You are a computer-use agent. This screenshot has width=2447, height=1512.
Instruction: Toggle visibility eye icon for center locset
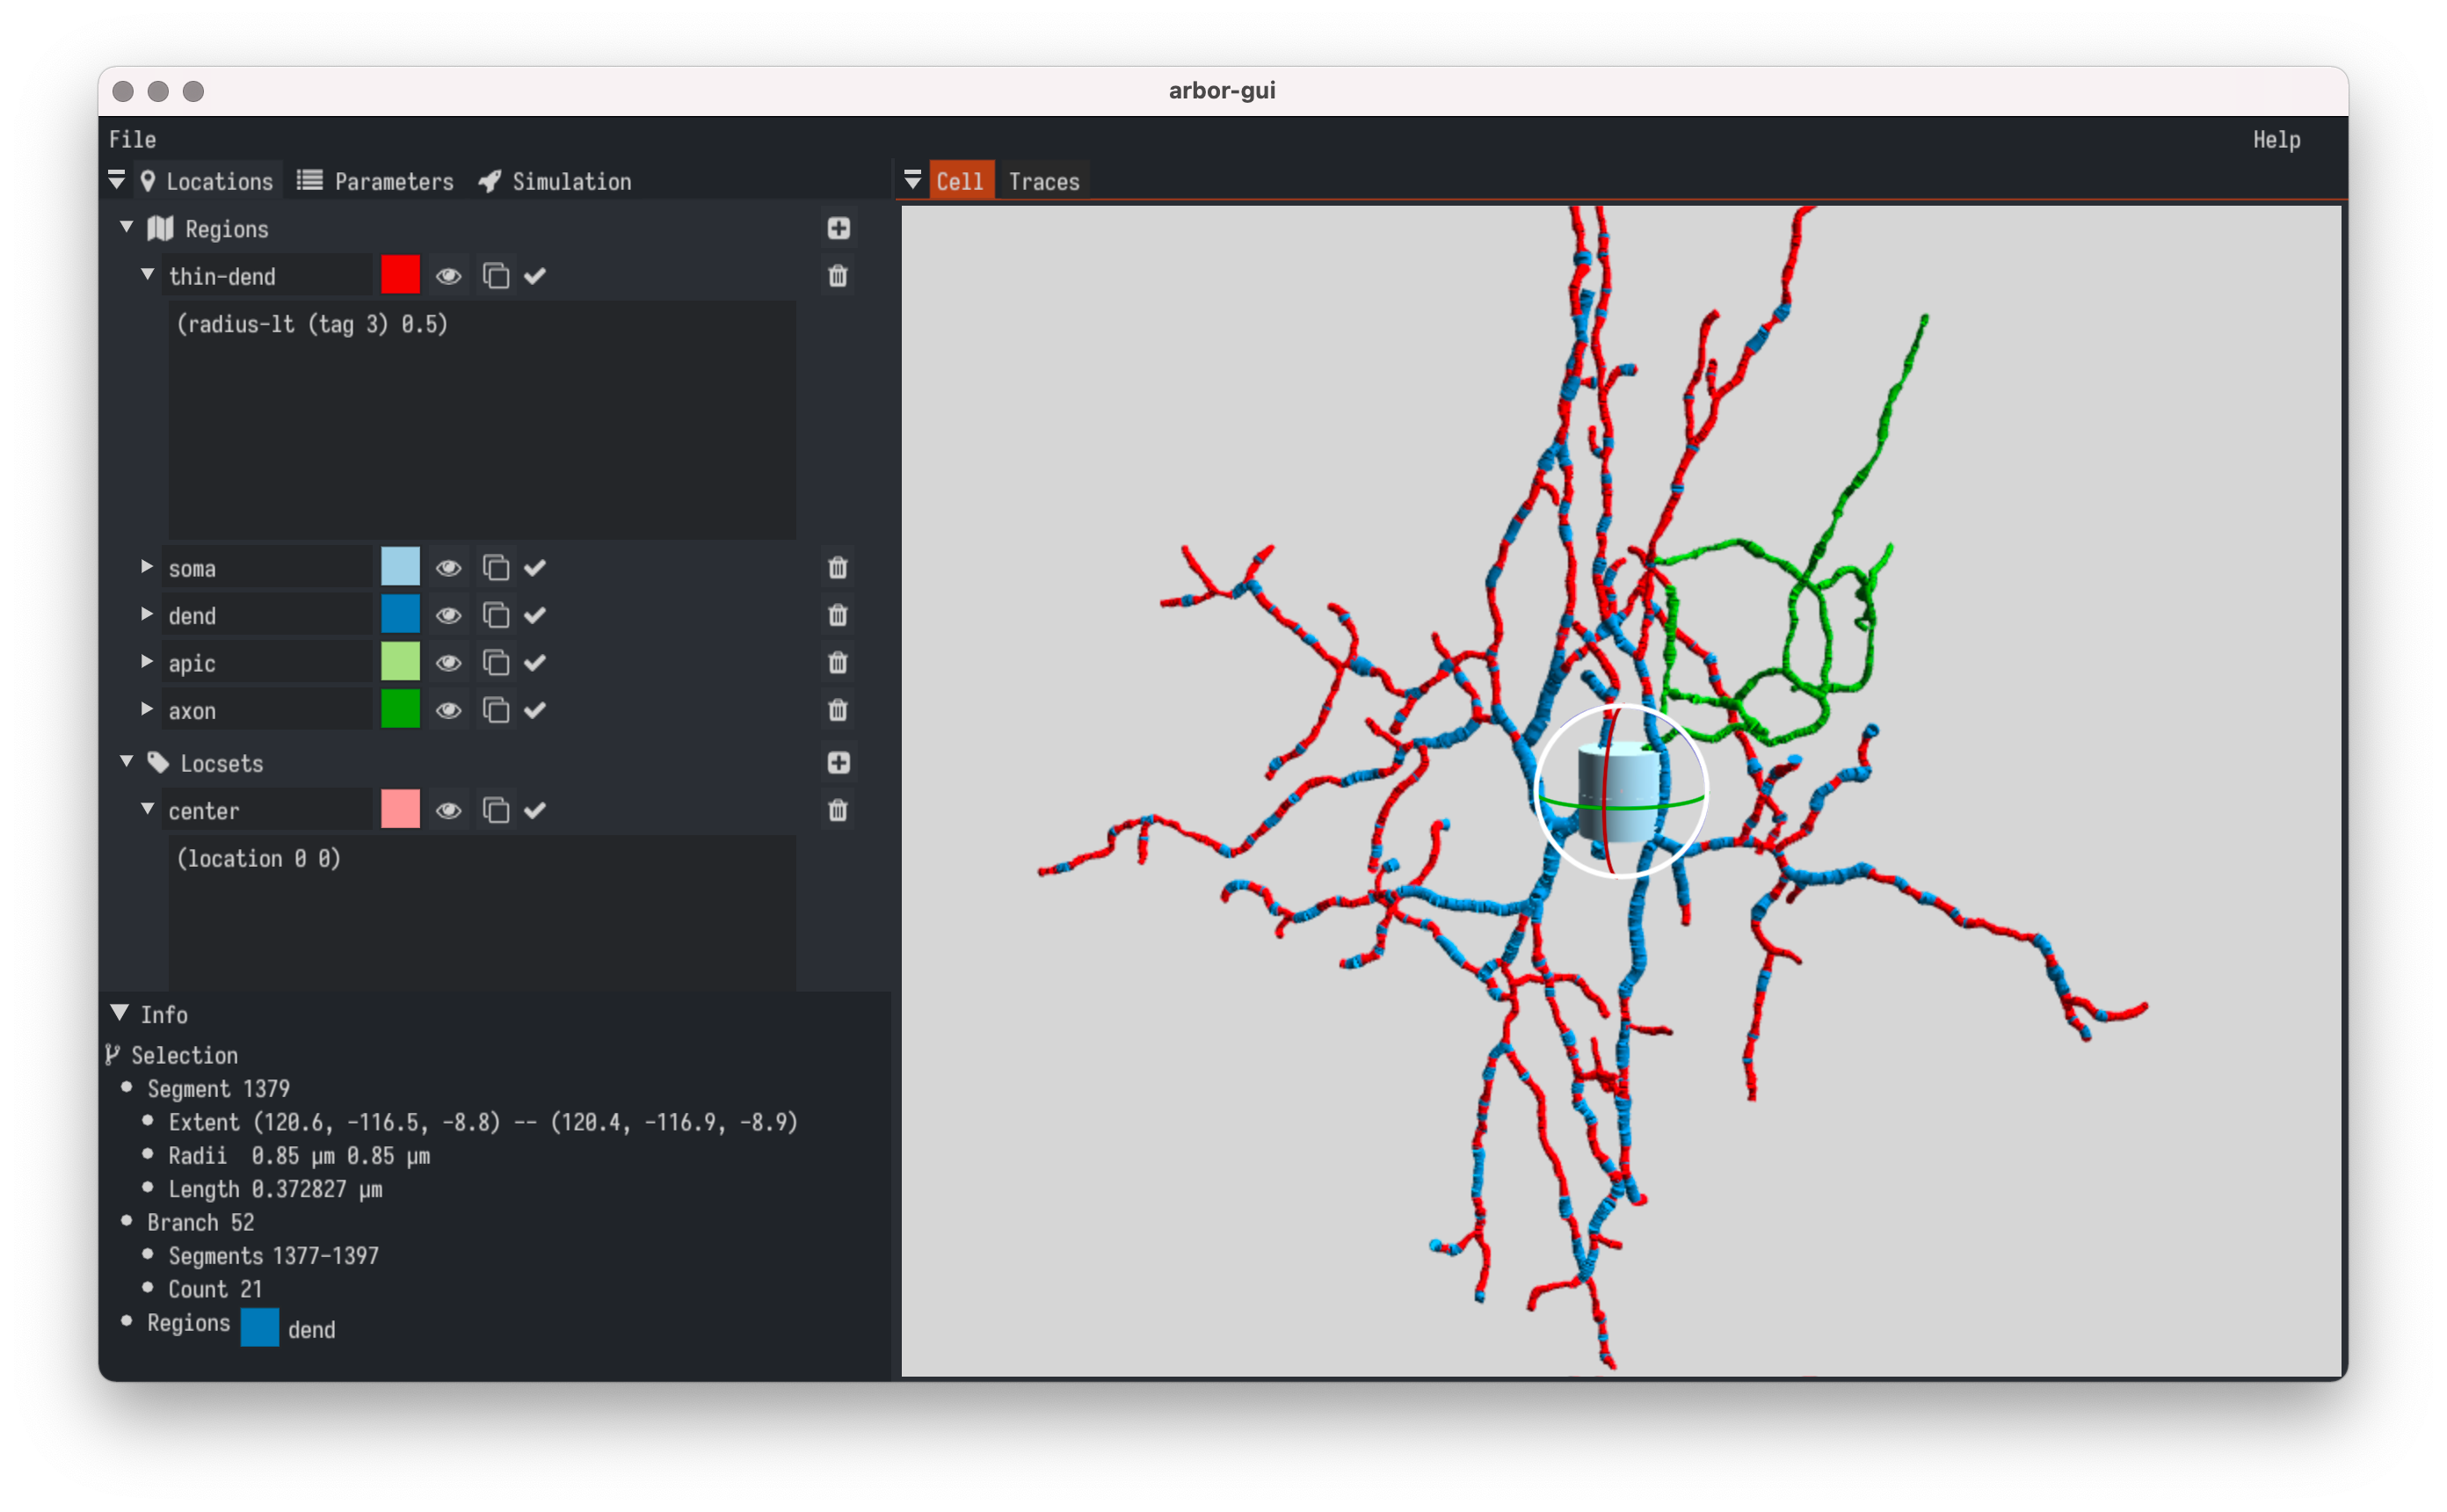449,811
